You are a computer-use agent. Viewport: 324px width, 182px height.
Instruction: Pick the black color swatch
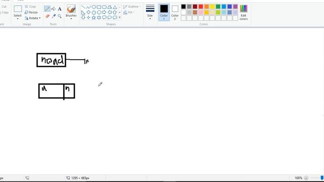183,7
